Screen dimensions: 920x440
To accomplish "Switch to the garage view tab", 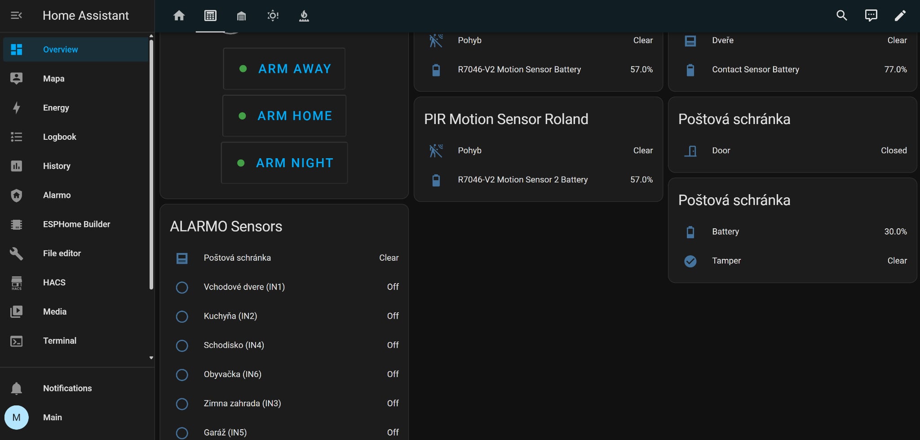I will coord(241,16).
